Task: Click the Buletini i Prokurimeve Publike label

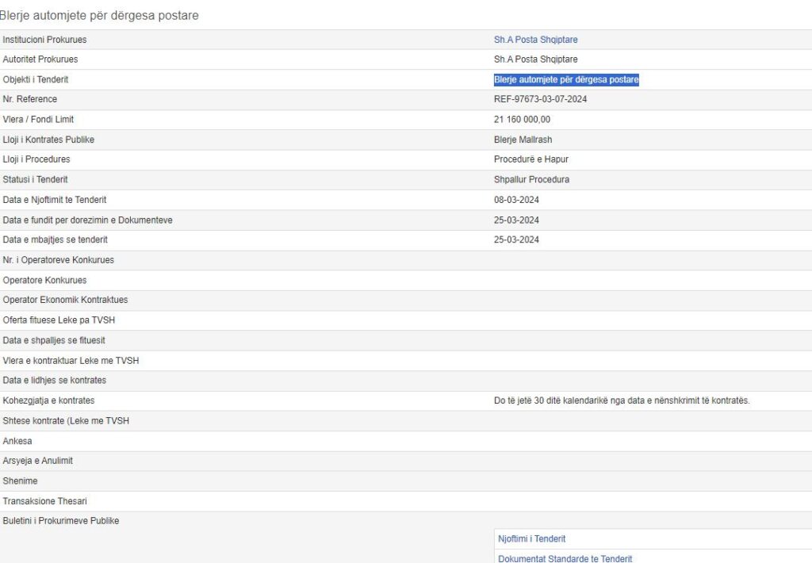Action: point(61,521)
